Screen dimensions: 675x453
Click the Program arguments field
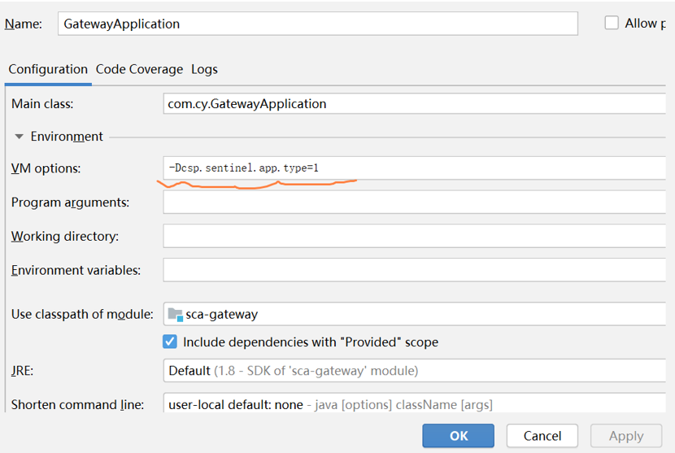[414, 202]
